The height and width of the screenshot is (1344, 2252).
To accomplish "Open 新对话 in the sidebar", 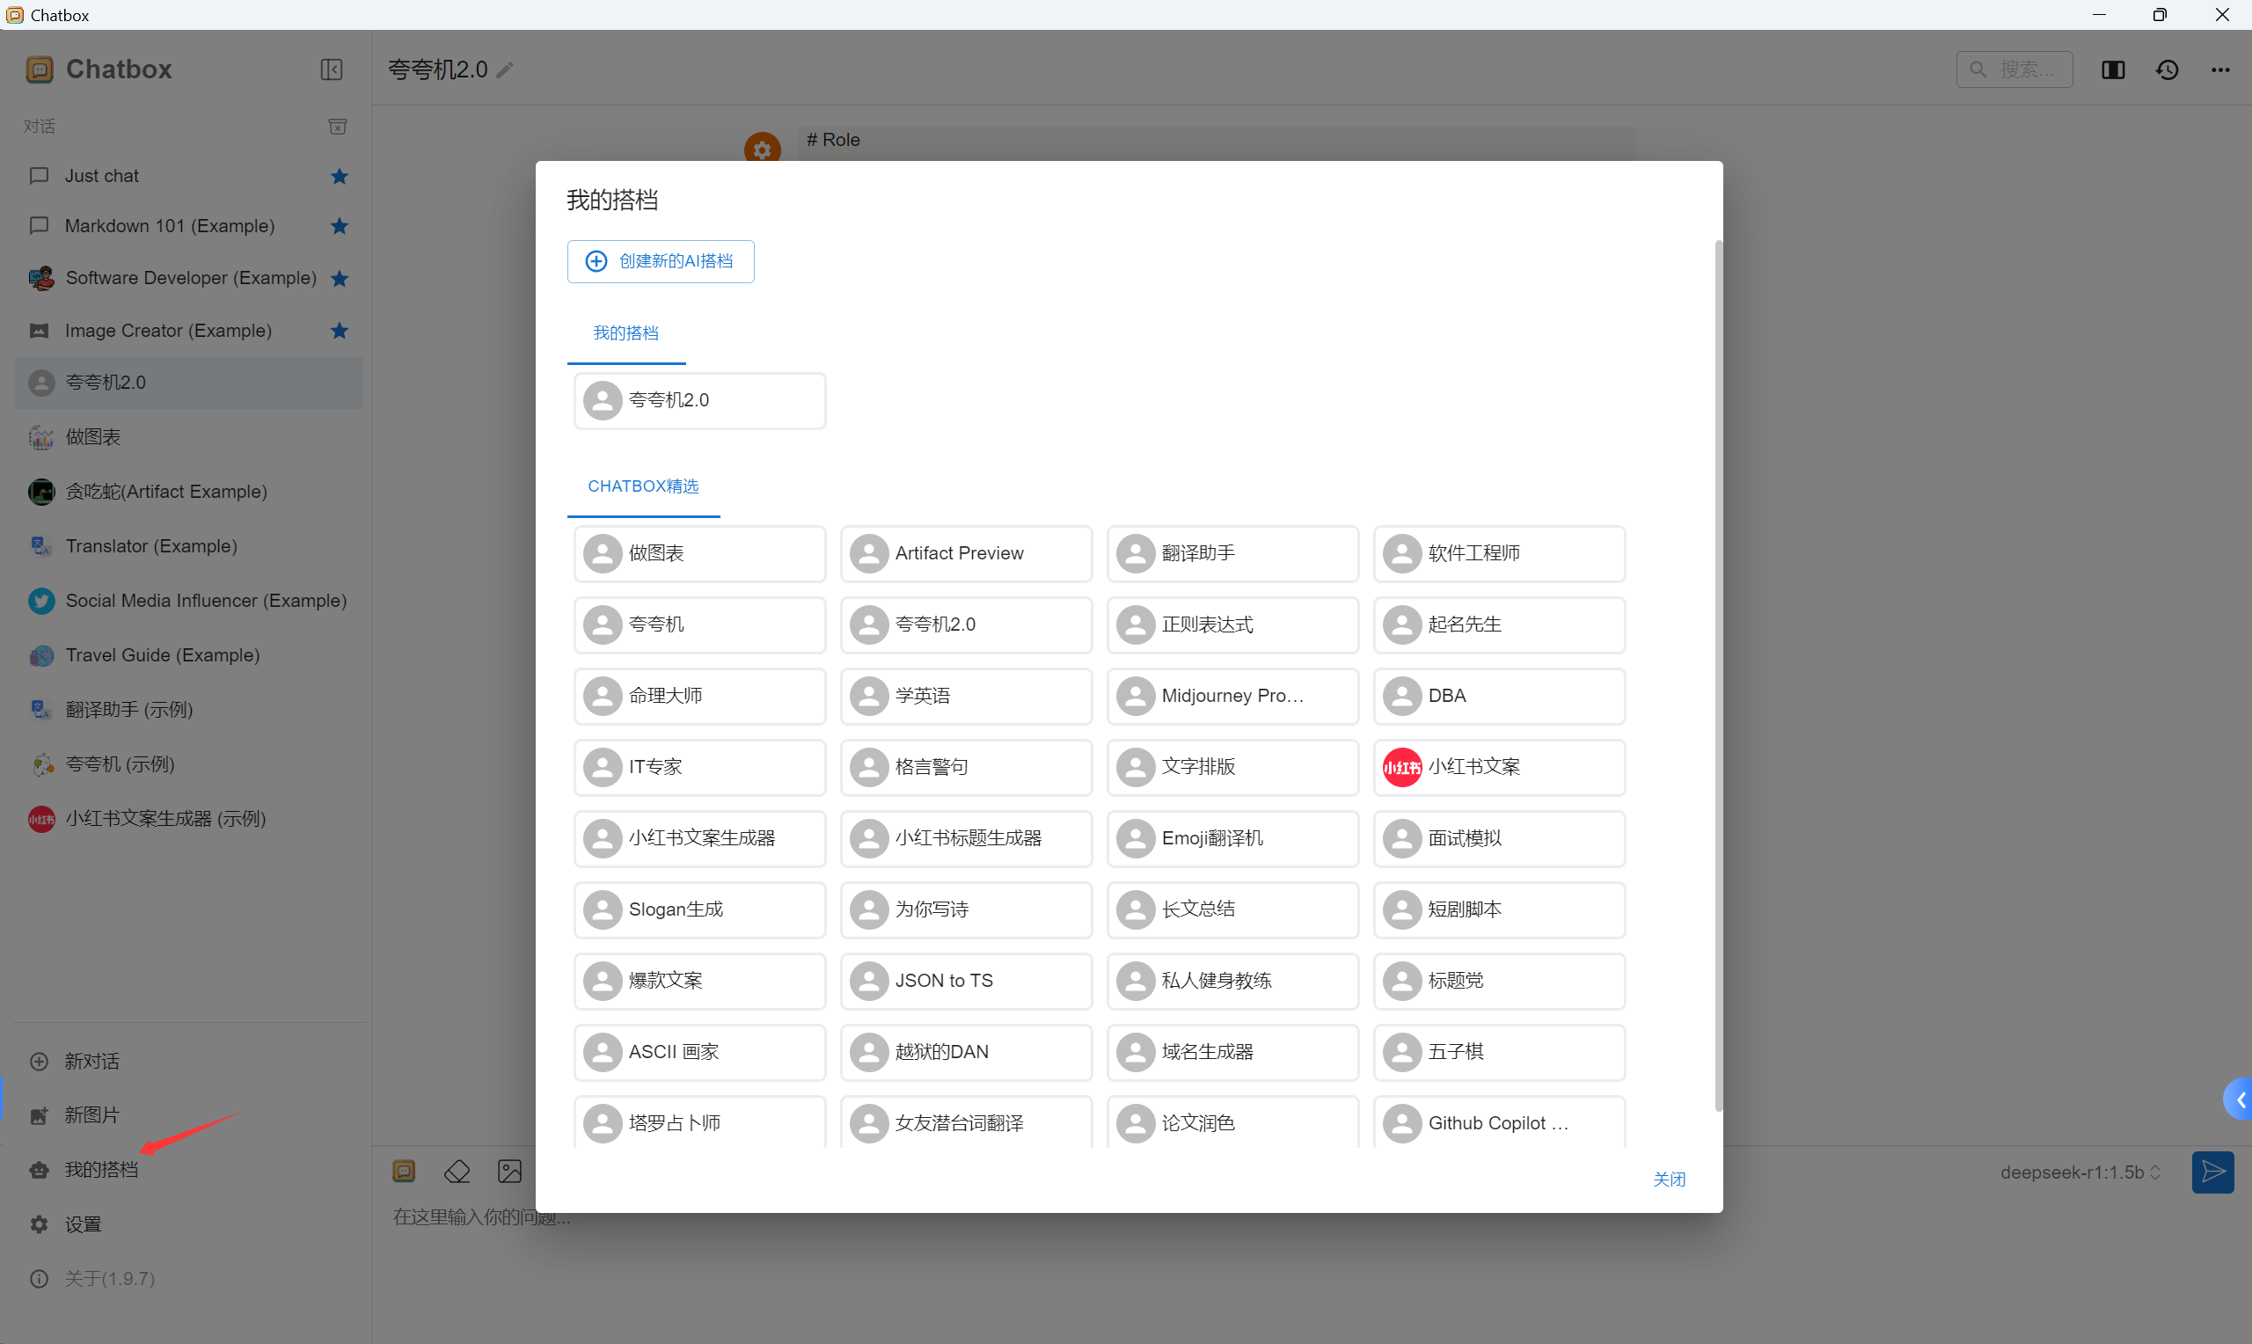I will click(188, 1062).
